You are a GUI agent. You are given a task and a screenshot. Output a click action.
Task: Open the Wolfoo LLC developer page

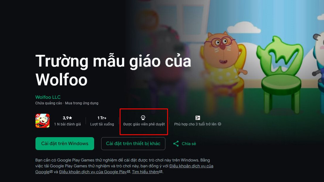point(48,97)
